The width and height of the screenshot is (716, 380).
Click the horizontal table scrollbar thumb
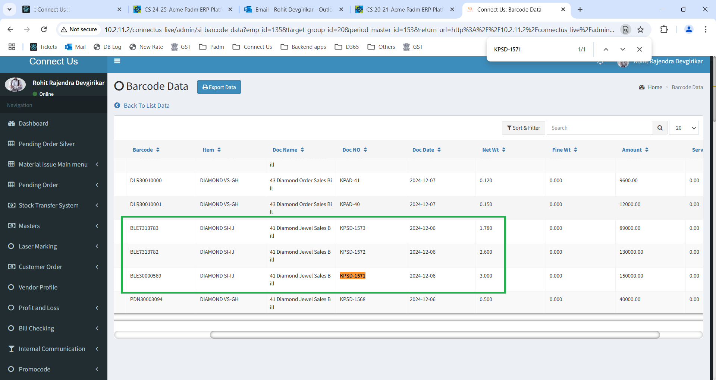pyautogui.click(x=435, y=335)
